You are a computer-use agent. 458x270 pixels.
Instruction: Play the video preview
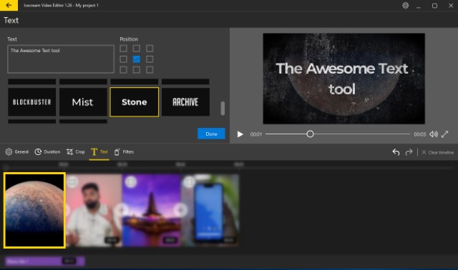(x=240, y=134)
